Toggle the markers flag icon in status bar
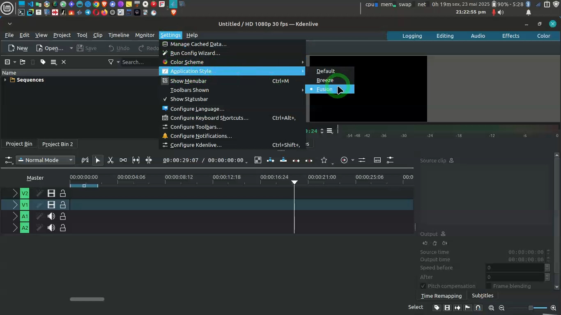This screenshot has width=561, height=315. [x=468, y=308]
